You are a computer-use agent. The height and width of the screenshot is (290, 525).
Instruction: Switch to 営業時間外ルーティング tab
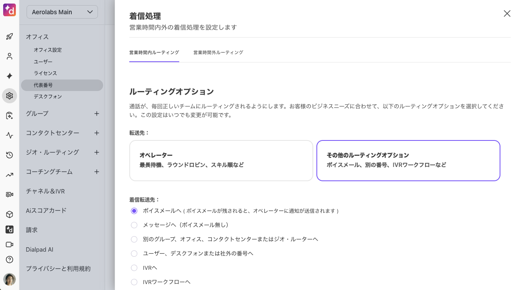click(218, 53)
